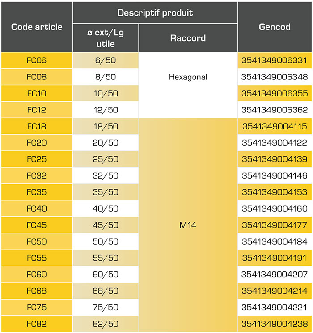Click the Code article column header
This screenshot has height=333, width=313.
click(37, 27)
